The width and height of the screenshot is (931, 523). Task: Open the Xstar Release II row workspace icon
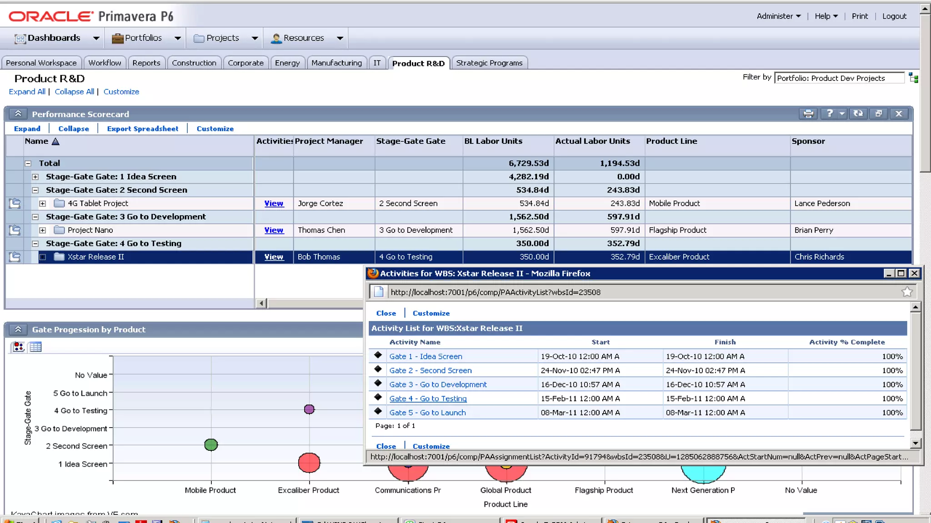(x=15, y=257)
